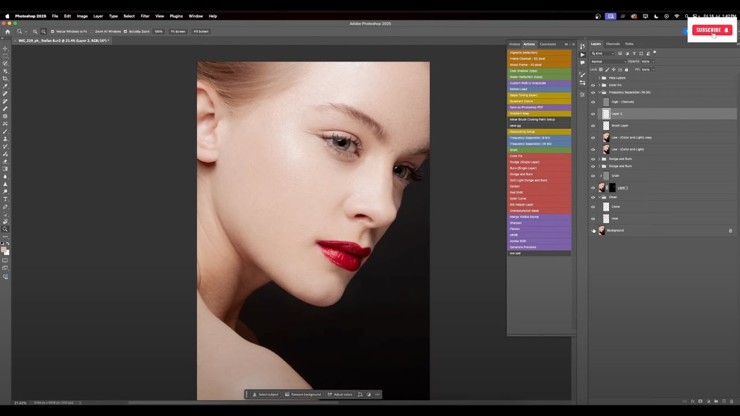
Task: Select the Dodge tool
Action: point(5,192)
